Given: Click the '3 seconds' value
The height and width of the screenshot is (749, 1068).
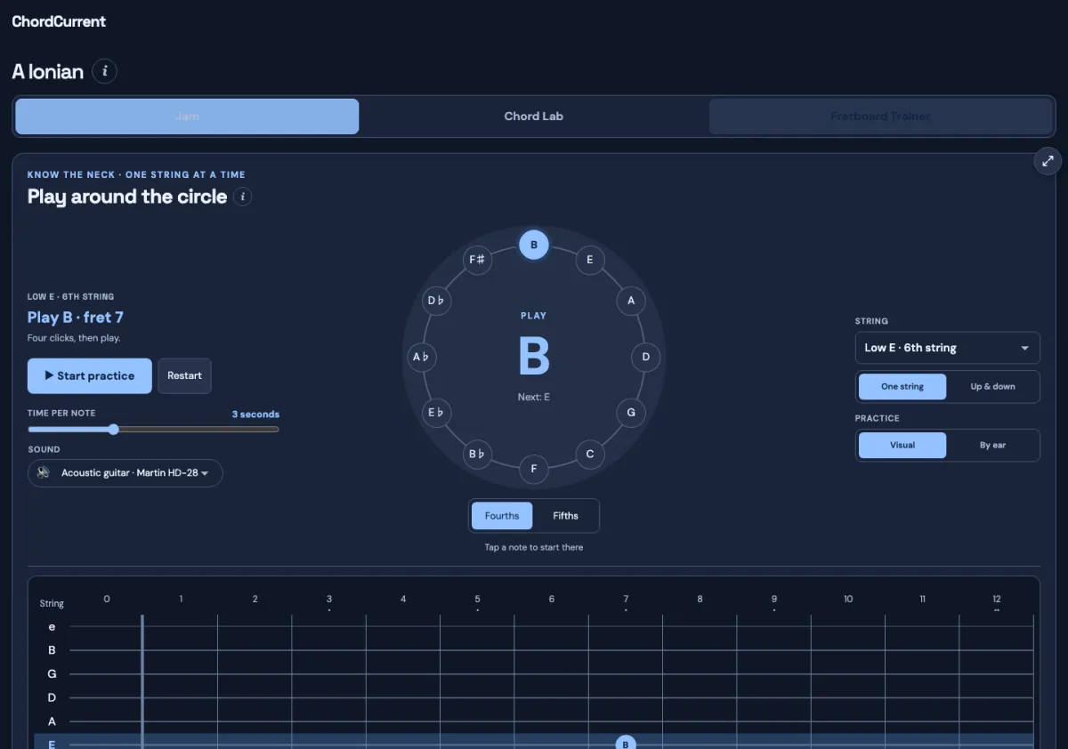Looking at the screenshot, I should pos(255,415).
